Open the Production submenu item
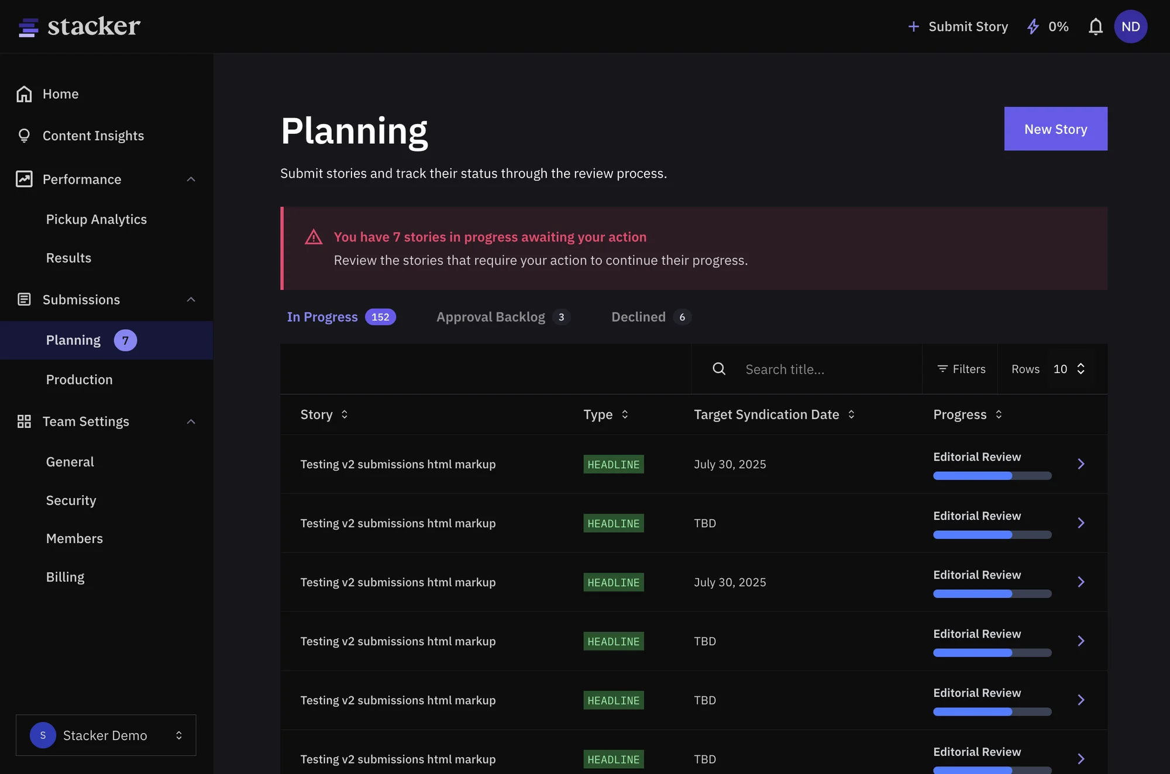 click(x=80, y=379)
